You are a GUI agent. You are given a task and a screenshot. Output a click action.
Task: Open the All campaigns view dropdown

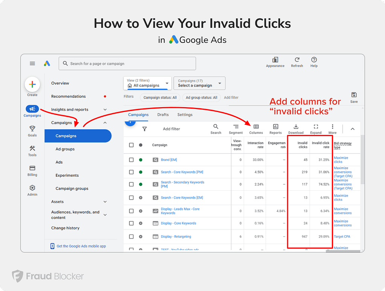[148, 83]
